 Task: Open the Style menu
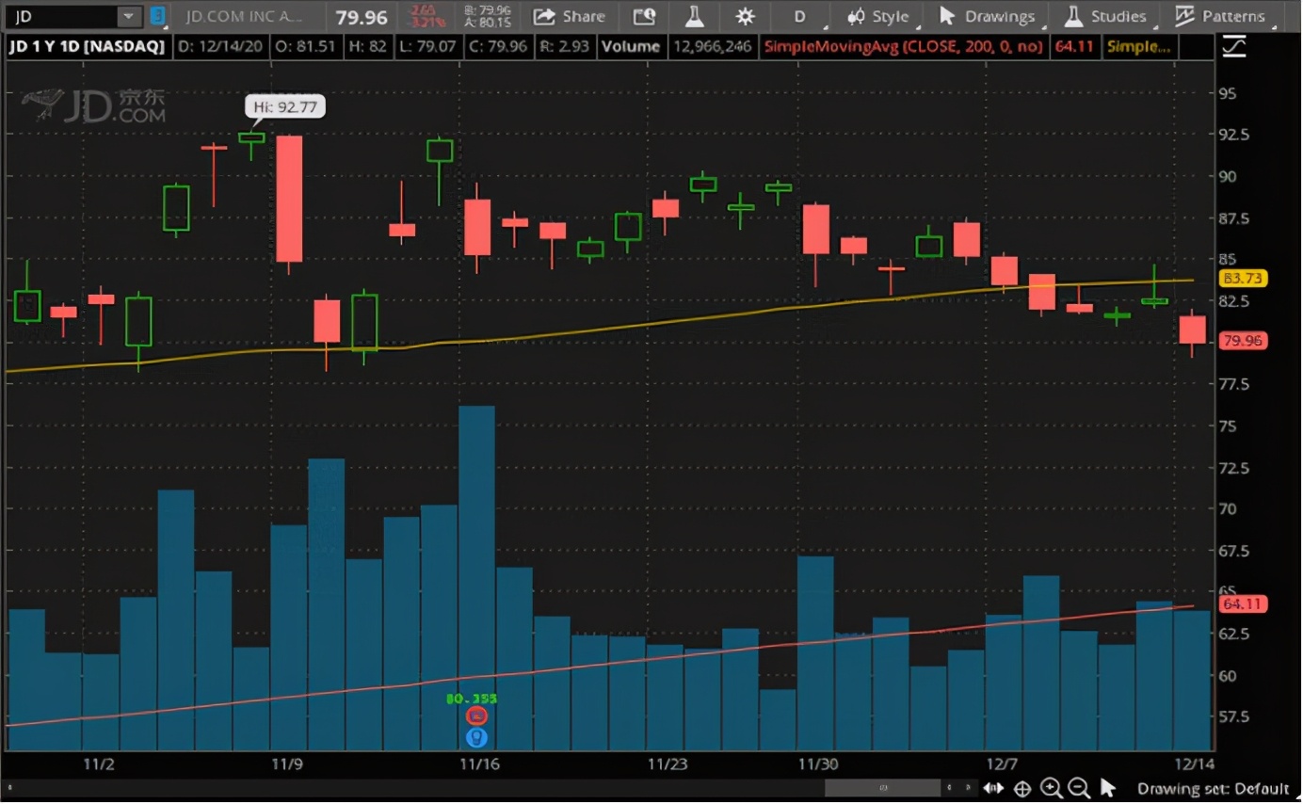(878, 16)
